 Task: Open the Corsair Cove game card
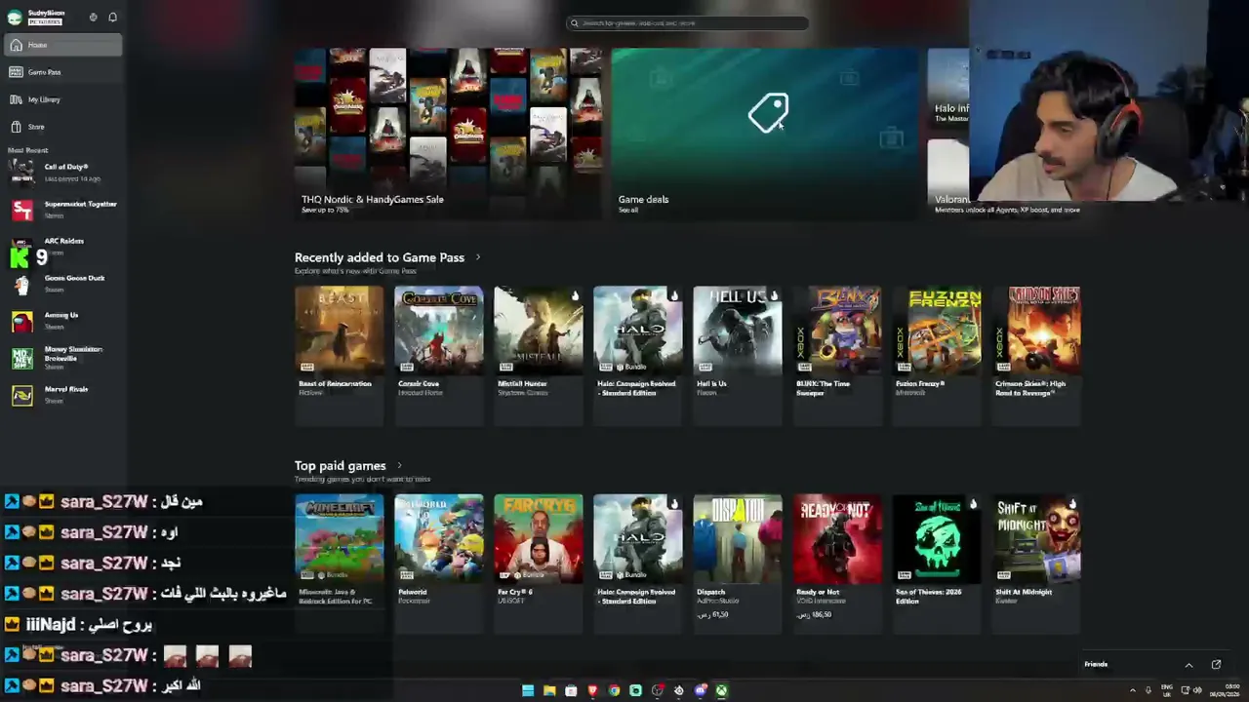point(439,356)
